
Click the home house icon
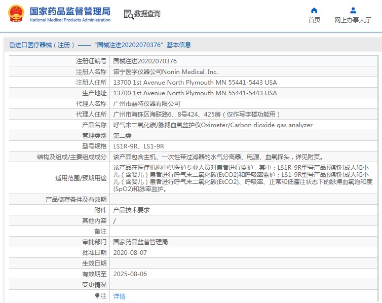tap(314, 11)
